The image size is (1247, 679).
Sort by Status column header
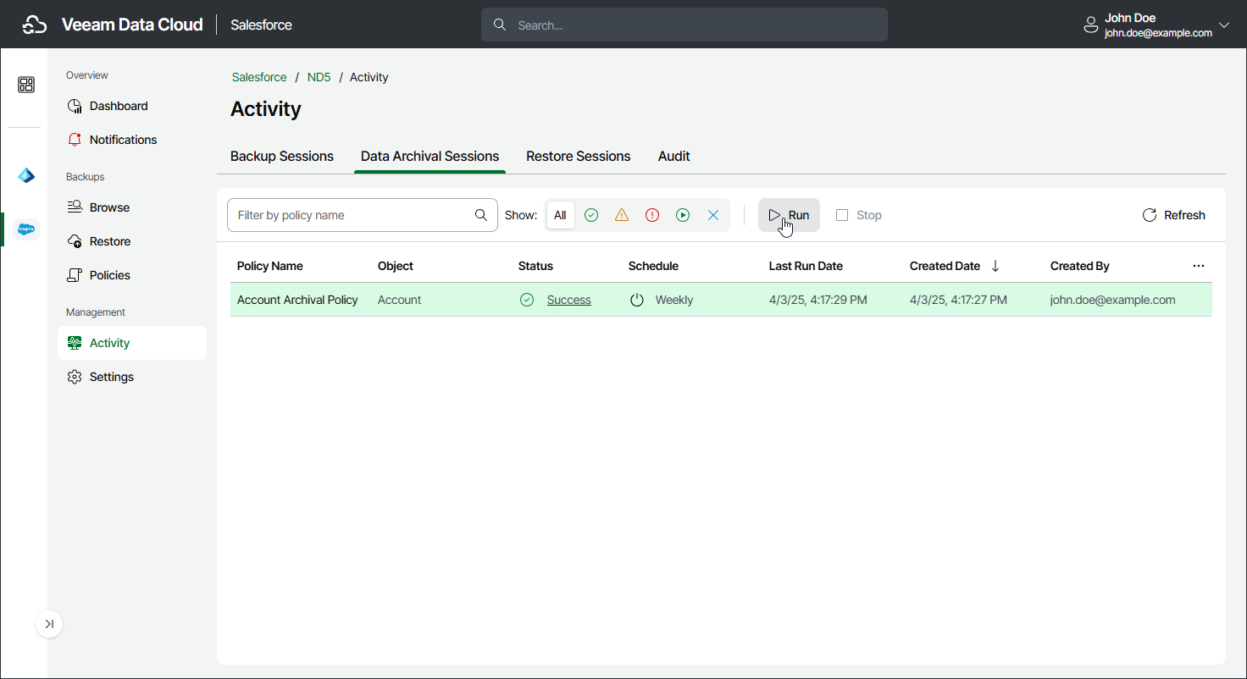point(535,266)
